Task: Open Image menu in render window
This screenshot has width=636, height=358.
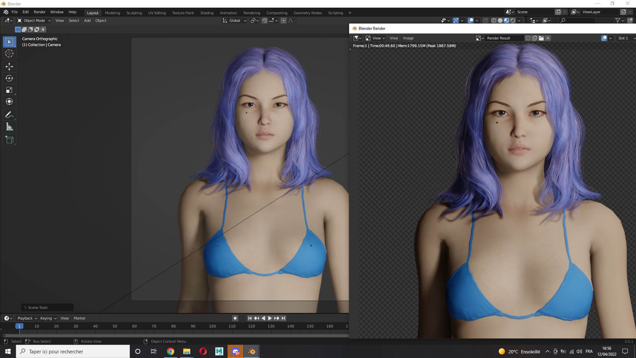Action: [408, 38]
